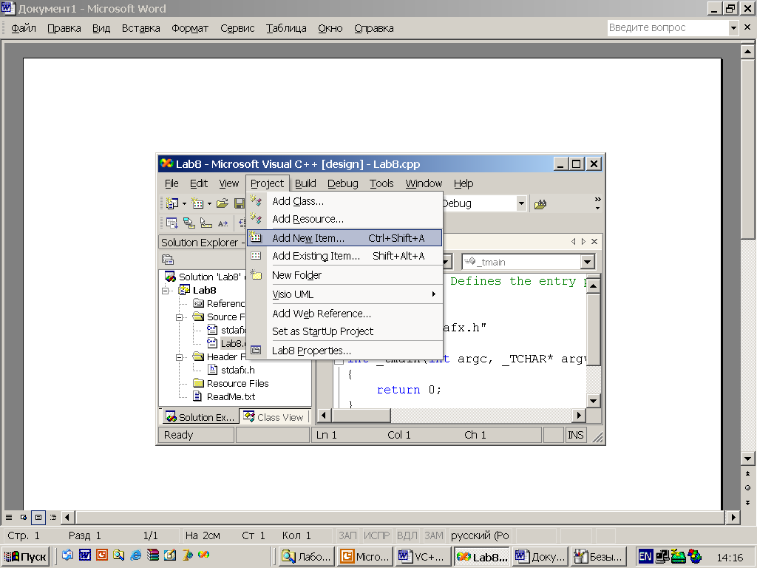Click the Visual Studio quick launch icon
This screenshot has height=568, width=757.
[204, 555]
